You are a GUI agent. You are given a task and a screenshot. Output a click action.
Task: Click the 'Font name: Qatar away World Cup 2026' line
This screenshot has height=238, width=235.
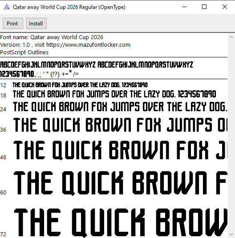point(52,37)
